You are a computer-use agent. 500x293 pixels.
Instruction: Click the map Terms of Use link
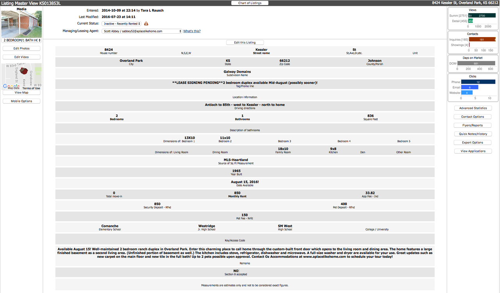pyautogui.click(x=31, y=88)
